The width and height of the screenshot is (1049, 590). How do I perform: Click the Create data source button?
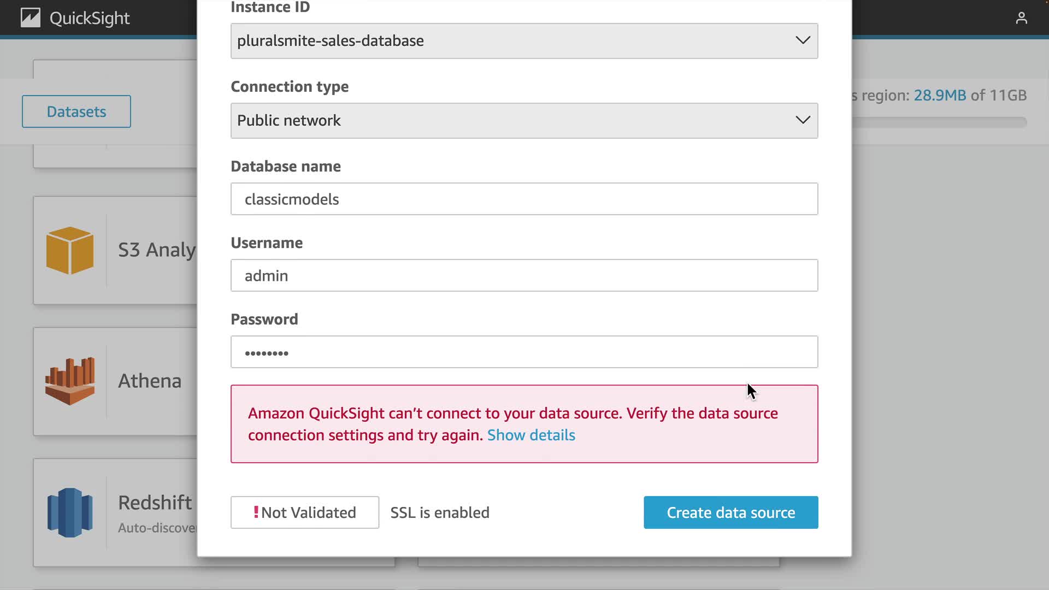coord(730,512)
